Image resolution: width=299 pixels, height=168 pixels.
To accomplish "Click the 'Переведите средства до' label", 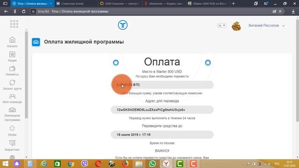I will (x=162, y=126).
